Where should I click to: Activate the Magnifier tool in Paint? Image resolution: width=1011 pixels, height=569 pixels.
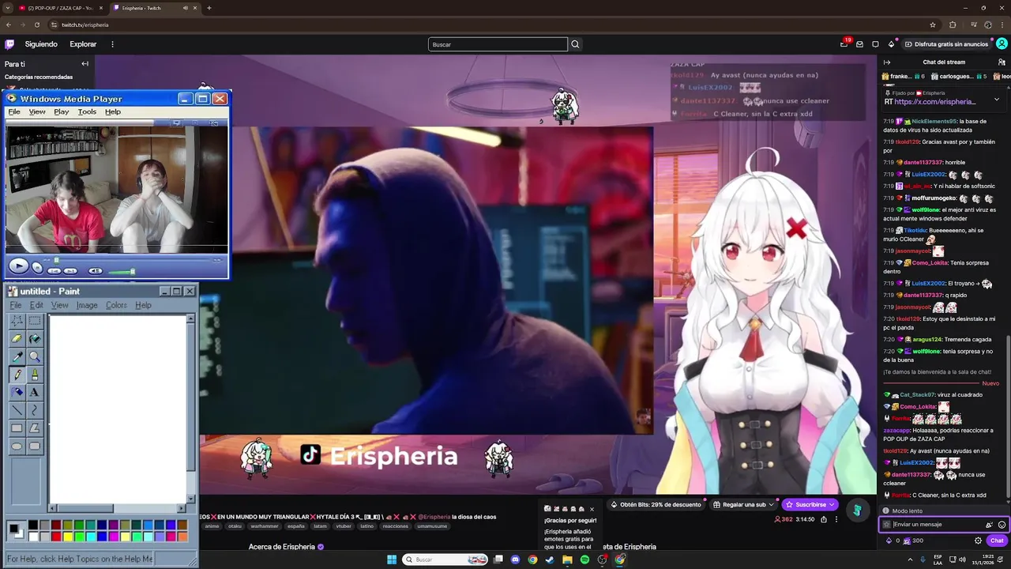(35, 356)
